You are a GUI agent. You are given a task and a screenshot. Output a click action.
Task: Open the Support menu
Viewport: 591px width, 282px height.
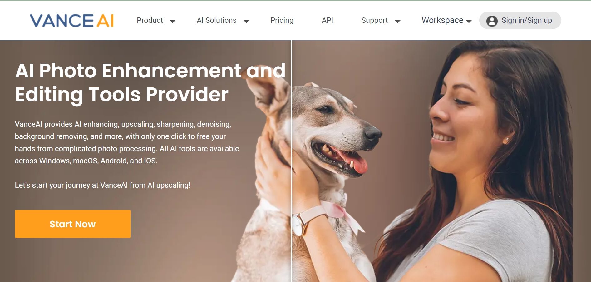(374, 20)
